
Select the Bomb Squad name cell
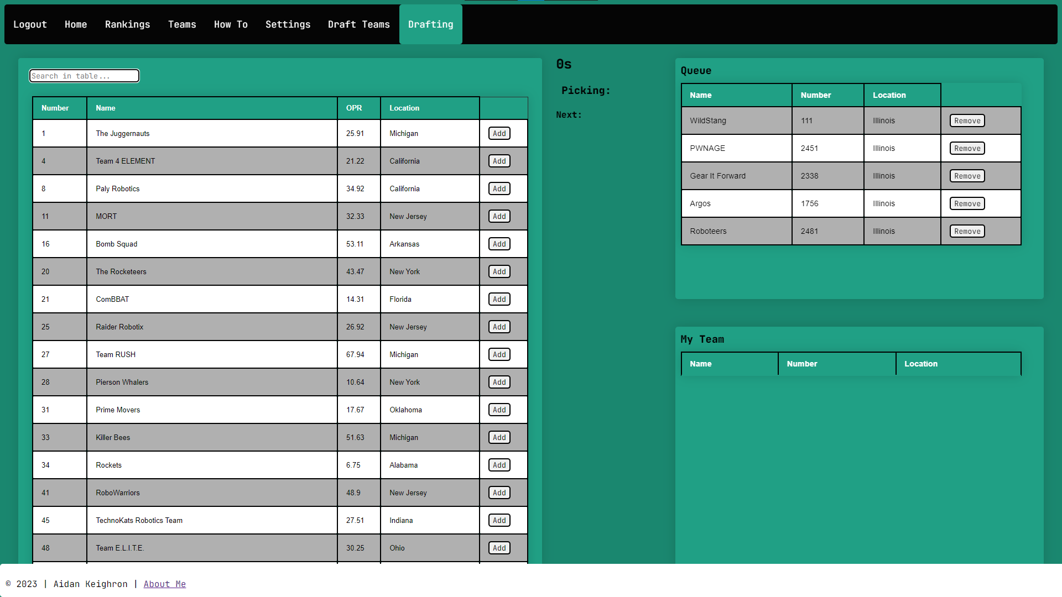click(x=212, y=244)
